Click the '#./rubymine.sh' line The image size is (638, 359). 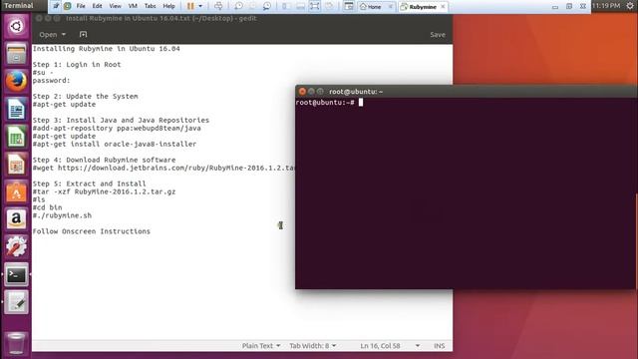click(62, 215)
